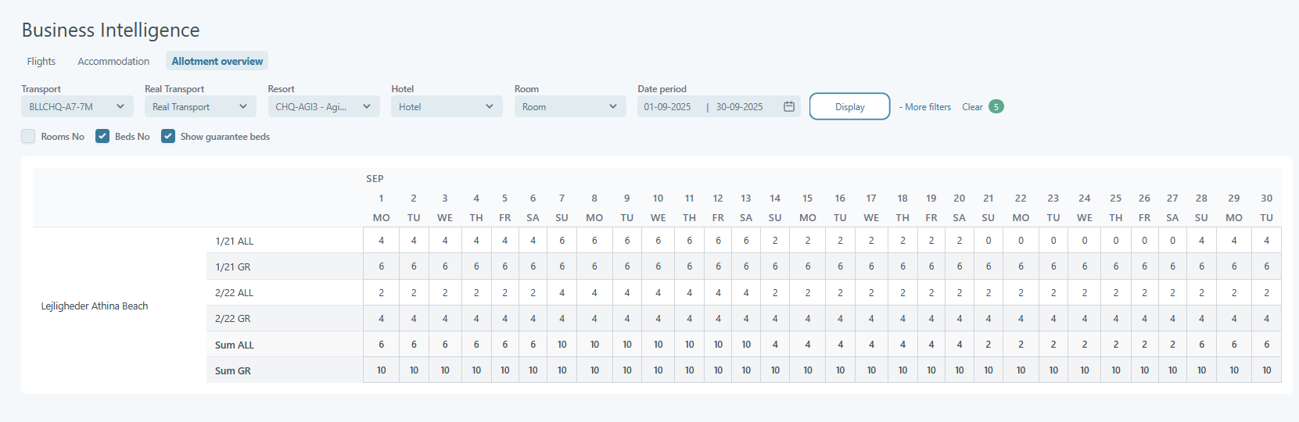Switch to the Flights tab
This screenshot has width=1299, height=422.
pos(41,61)
